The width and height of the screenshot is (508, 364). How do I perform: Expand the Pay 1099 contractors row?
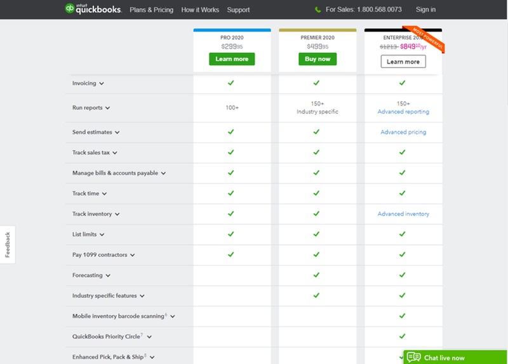coord(132,255)
